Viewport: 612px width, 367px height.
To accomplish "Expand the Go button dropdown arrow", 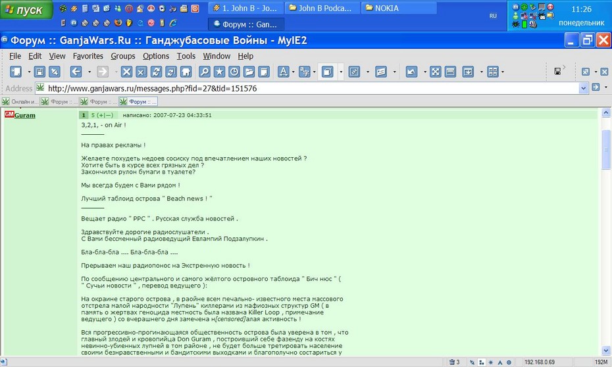I will pyautogui.click(x=606, y=87).
